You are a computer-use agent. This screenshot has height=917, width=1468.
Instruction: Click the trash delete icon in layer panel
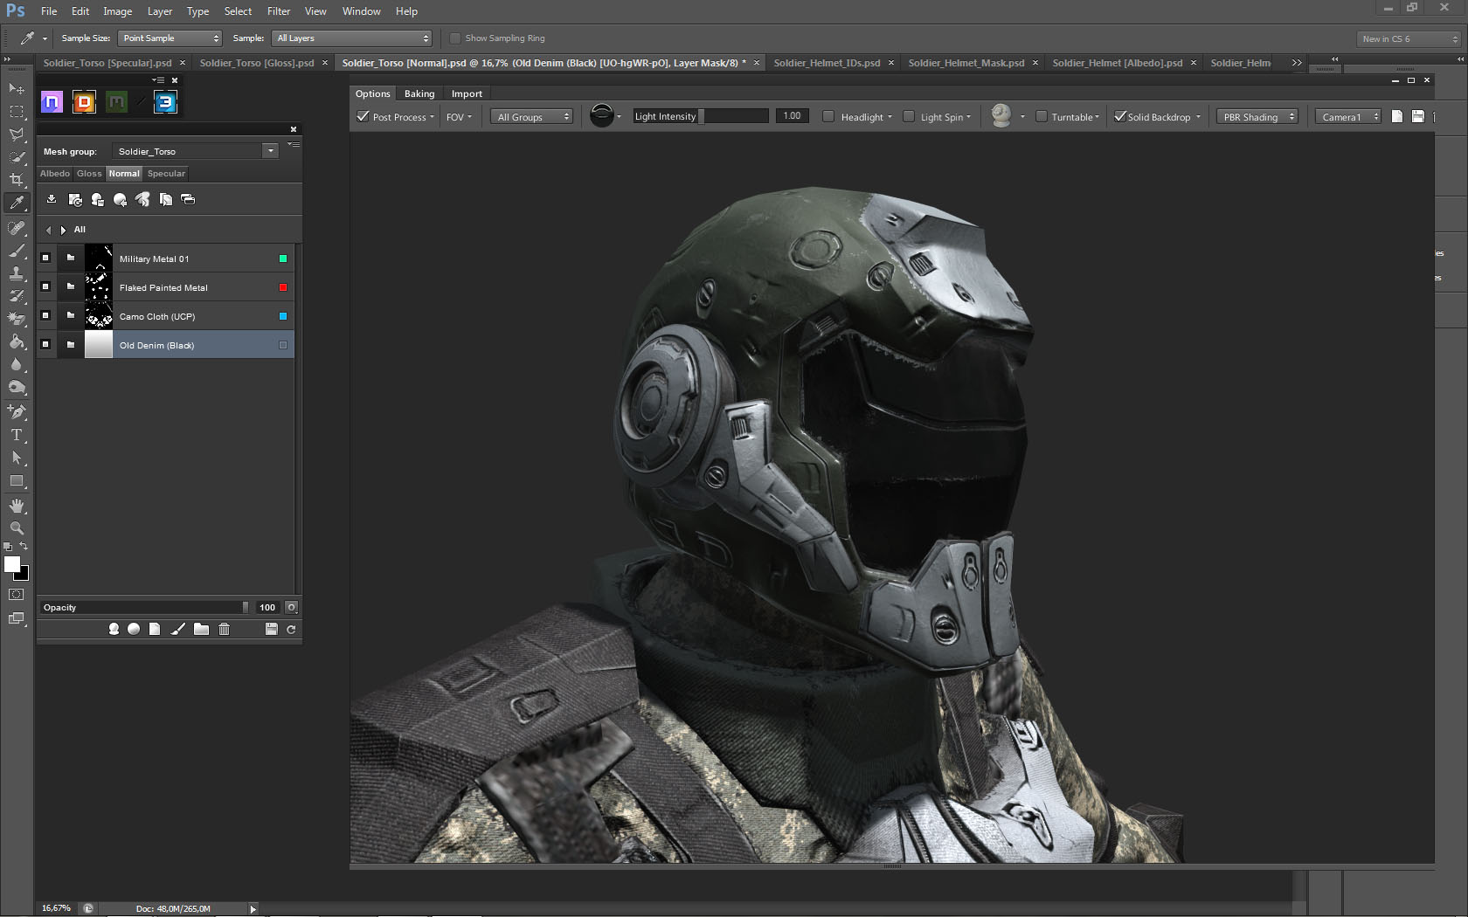[224, 629]
